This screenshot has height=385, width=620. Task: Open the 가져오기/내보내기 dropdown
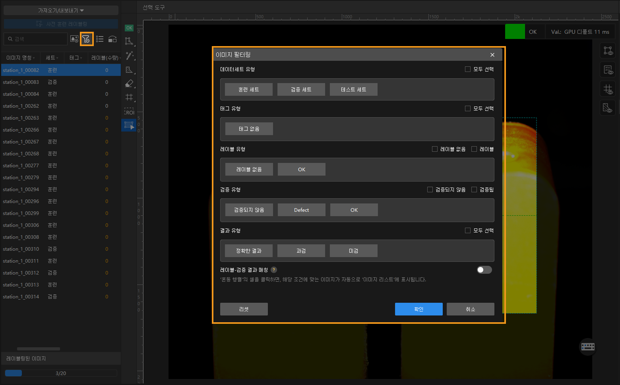pos(61,10)
